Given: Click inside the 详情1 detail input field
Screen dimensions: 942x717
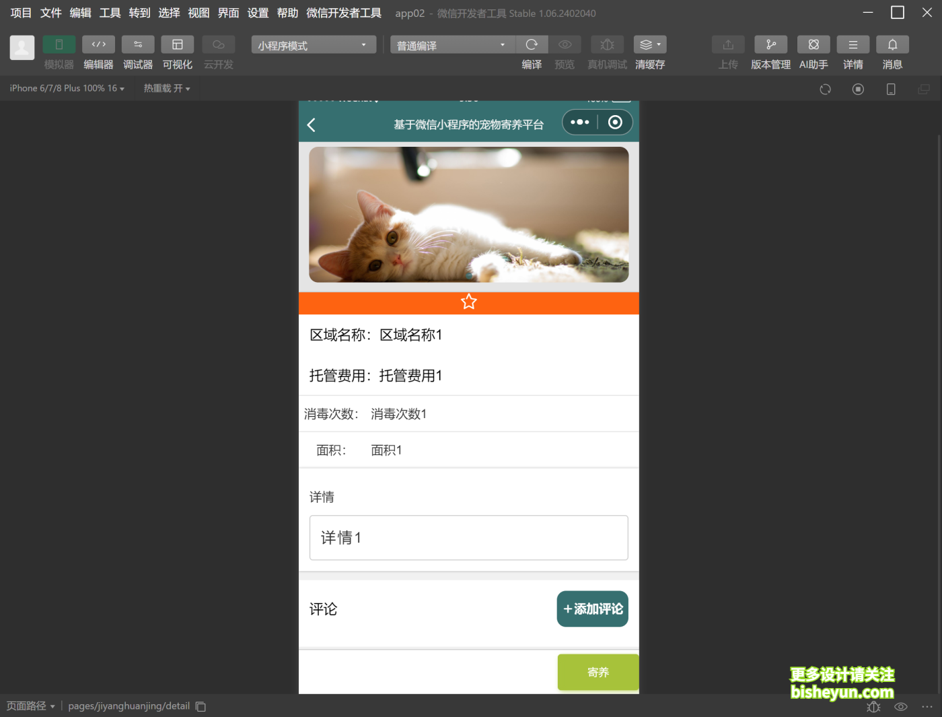Looking at the screenshot, I should [x=468, y=538].
